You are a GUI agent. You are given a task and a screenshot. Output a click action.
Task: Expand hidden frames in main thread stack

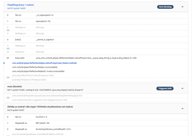8,98
